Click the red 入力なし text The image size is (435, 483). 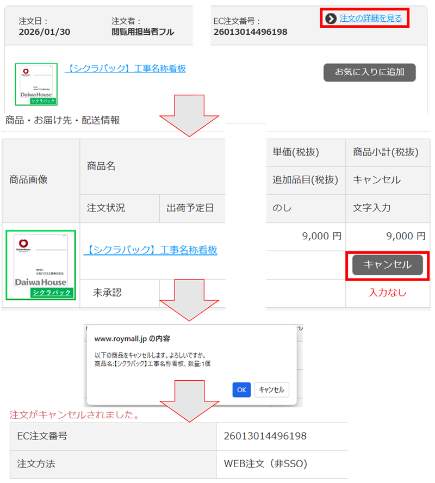(x=387, y=293)
